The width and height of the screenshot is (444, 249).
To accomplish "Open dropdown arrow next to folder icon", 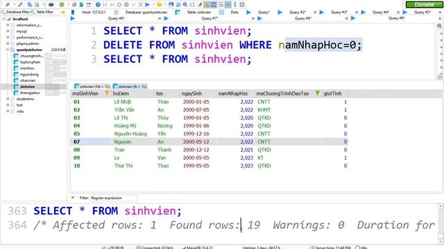I will click(165, 5).
